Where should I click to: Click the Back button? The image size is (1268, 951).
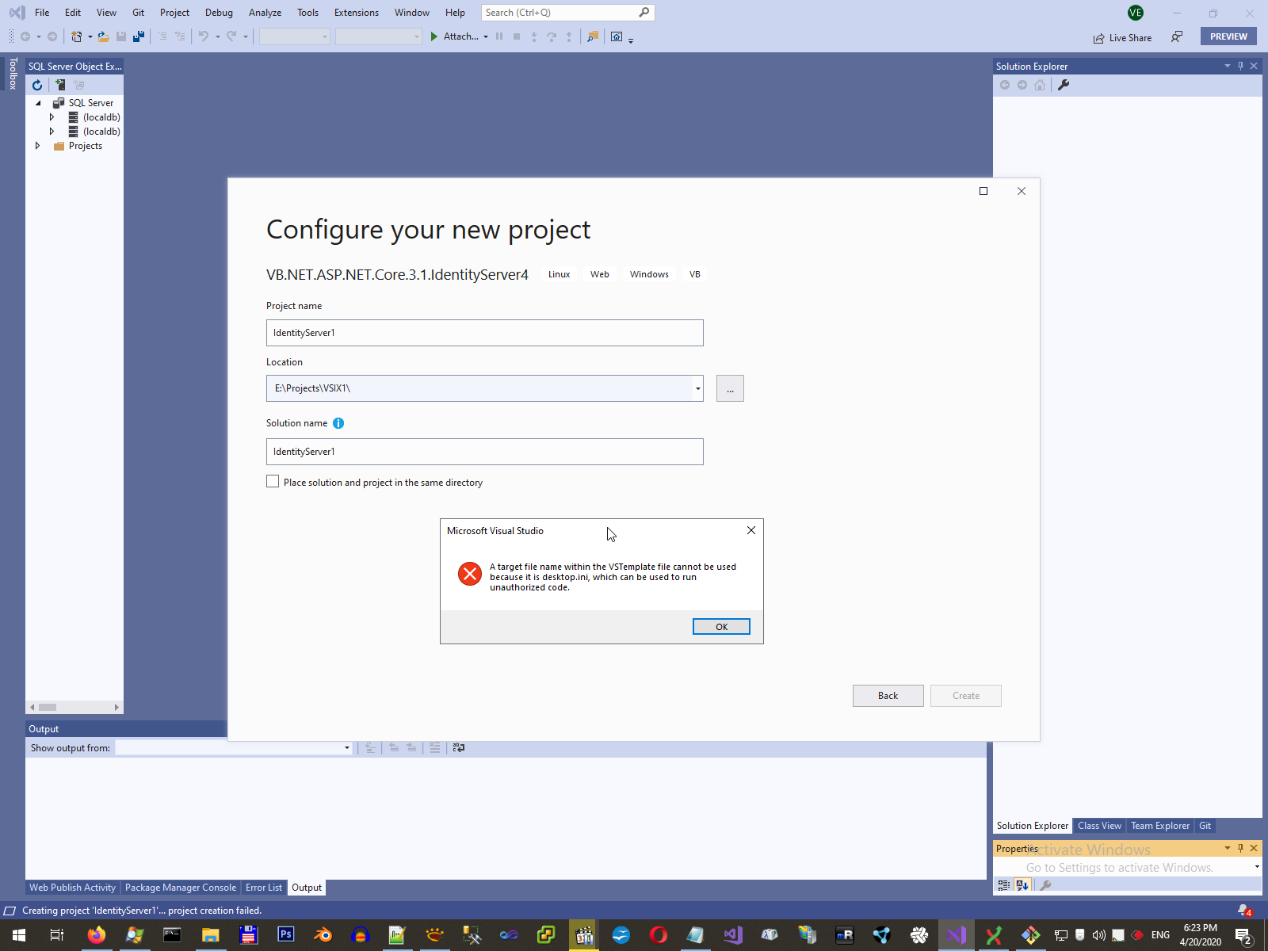pyautogui.click(x=888, y=696)
